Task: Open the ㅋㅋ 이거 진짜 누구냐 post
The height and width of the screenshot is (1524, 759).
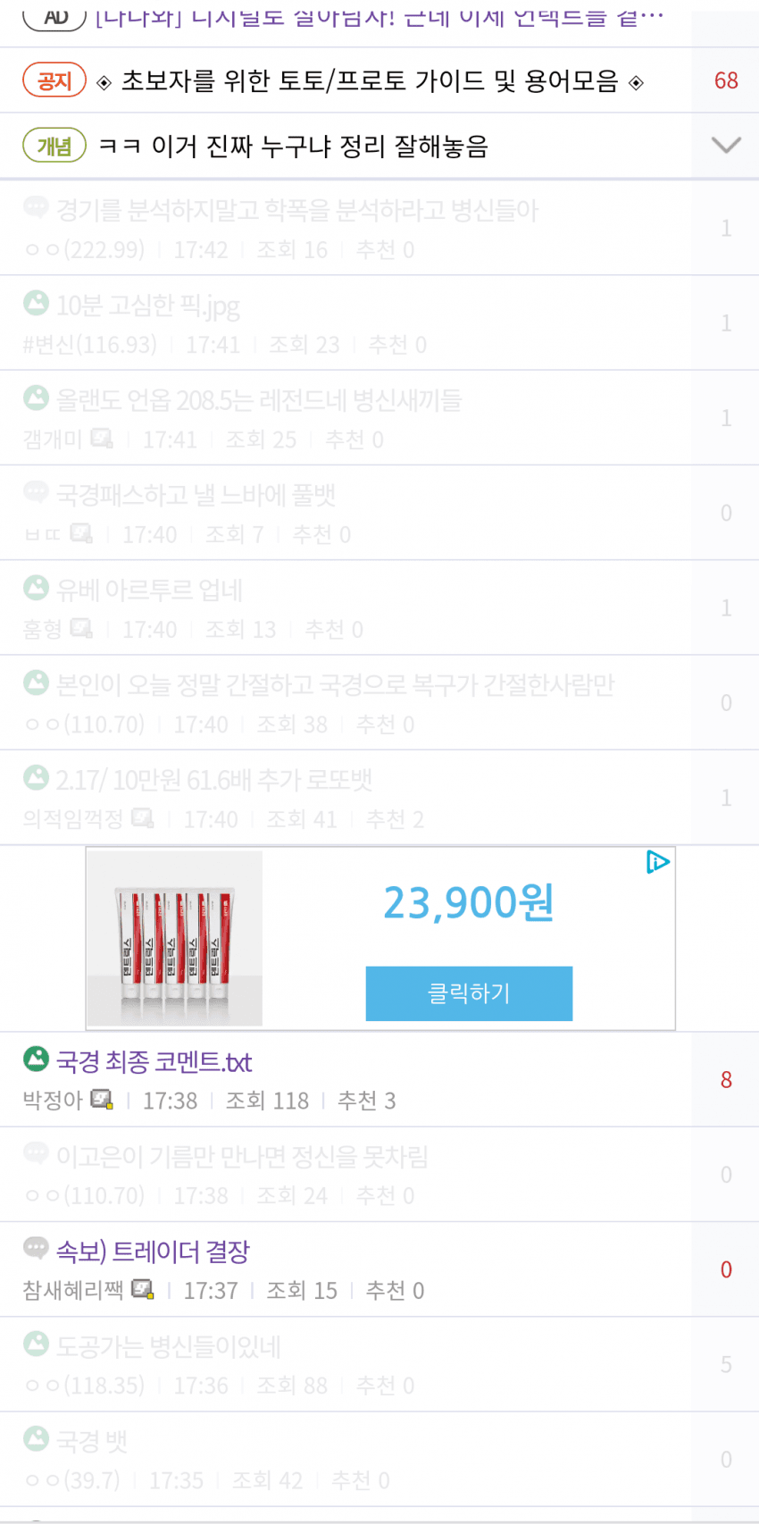Action: tap(293, 146)
